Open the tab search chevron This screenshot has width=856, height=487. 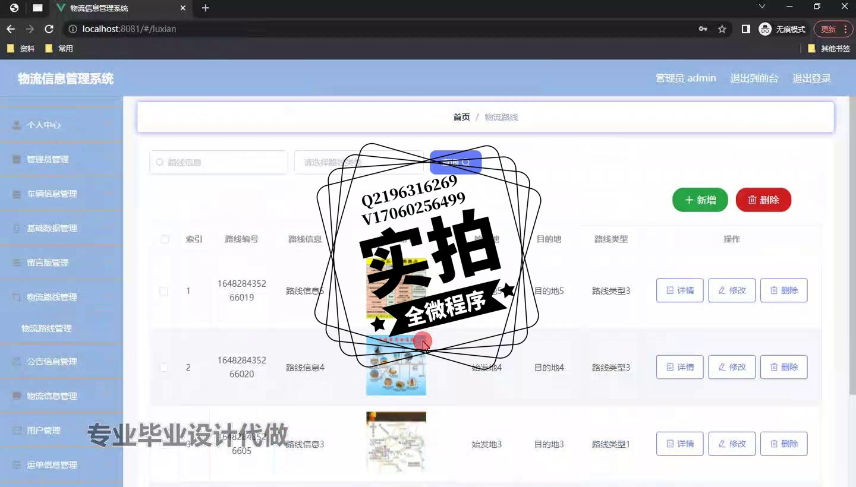762,7
